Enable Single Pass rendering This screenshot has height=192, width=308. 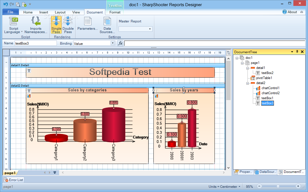point(56,25)
